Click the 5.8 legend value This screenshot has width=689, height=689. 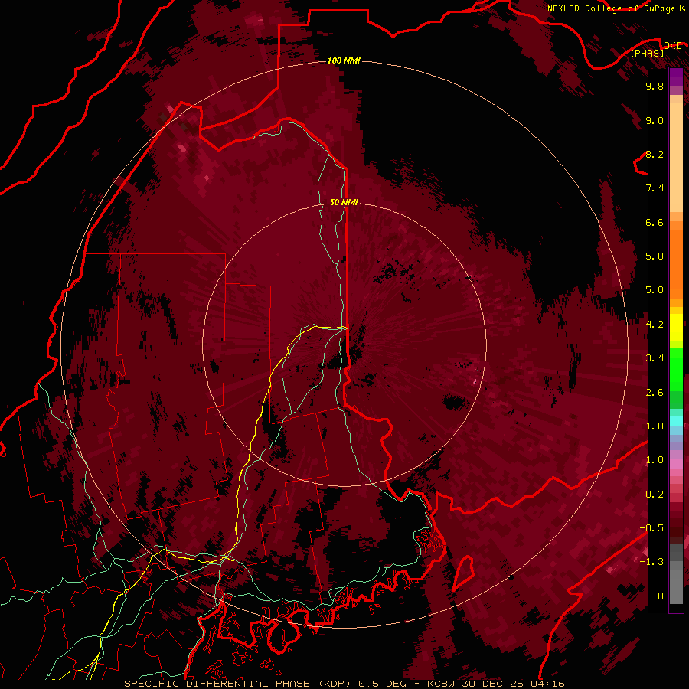pyautogui.click(x=655, y=256)
